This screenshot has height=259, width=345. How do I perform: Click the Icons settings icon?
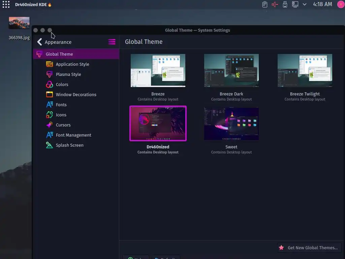50,115
